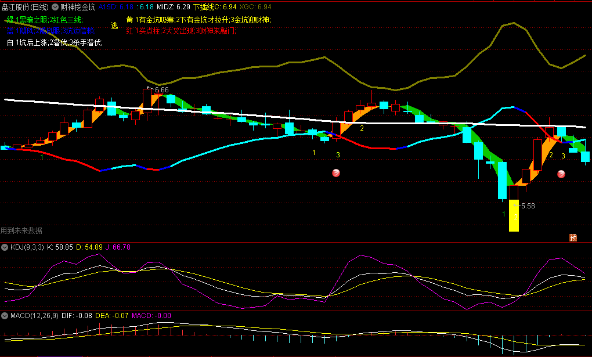The image size is (592, 357).
Task: Click the 盘江股份(日线) stock title
Action: tap(25, 7)
